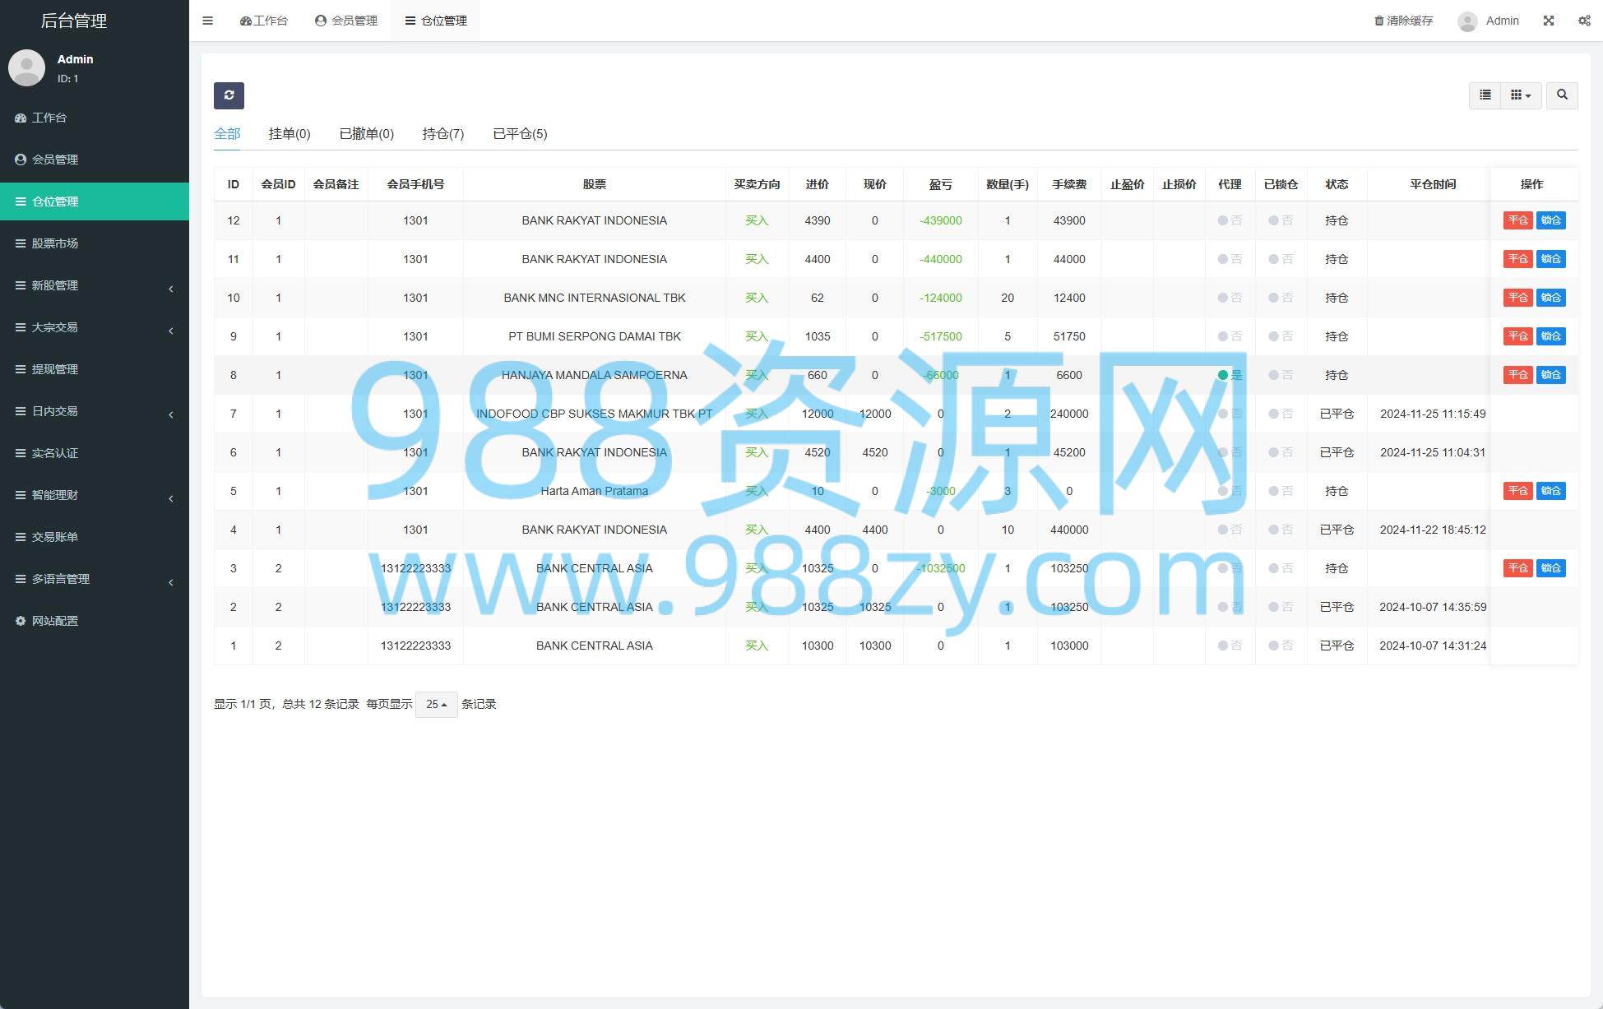Open the search icon button
Screen dimensions: 1603x1009
[1562, 95]
